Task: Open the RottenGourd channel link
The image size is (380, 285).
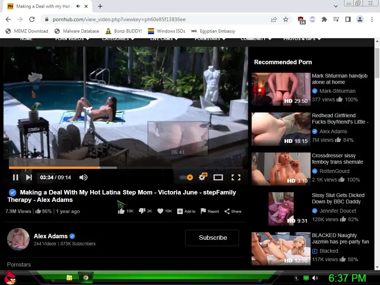Action: coord(334,171)
